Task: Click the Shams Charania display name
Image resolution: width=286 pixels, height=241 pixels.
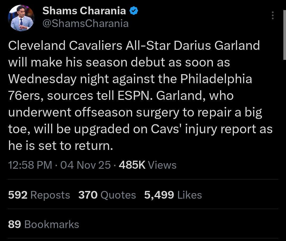Action: (84, 11)
